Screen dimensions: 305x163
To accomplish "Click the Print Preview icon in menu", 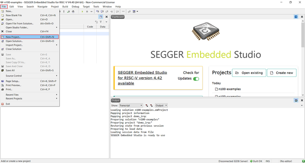I will tap(3, 85).
